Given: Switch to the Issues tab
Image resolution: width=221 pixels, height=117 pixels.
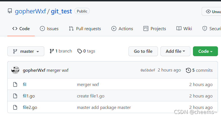Looking at the screenshot, I should 49,28.
